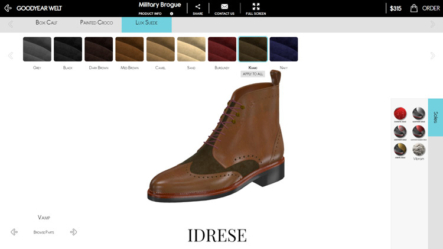443x249 pixels.
Task: Choose the Dark Brown suede swatch
Action: coord(99,49)
